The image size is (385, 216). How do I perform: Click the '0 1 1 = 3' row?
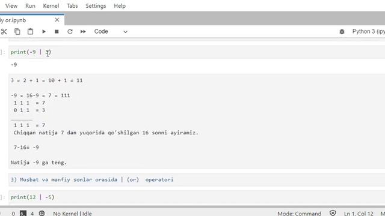[29, 110]
